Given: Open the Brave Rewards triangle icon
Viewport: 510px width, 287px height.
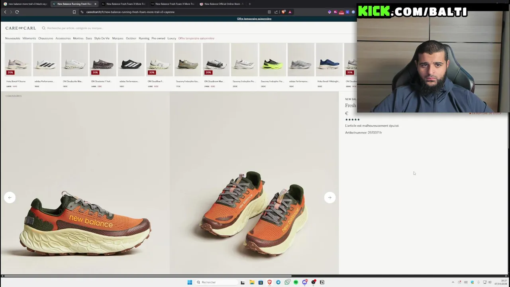Looking at the screenshot, I should (290, 12).
